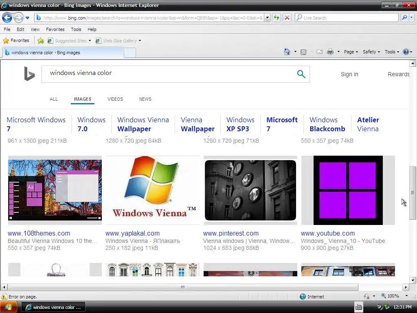Open the Edit menu
Image resolution: width=417 pixels, height=313 pixels.
click(20, 29)
